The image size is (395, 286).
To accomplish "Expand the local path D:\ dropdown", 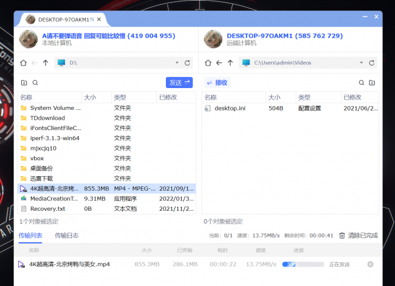I will pos(177,63).
